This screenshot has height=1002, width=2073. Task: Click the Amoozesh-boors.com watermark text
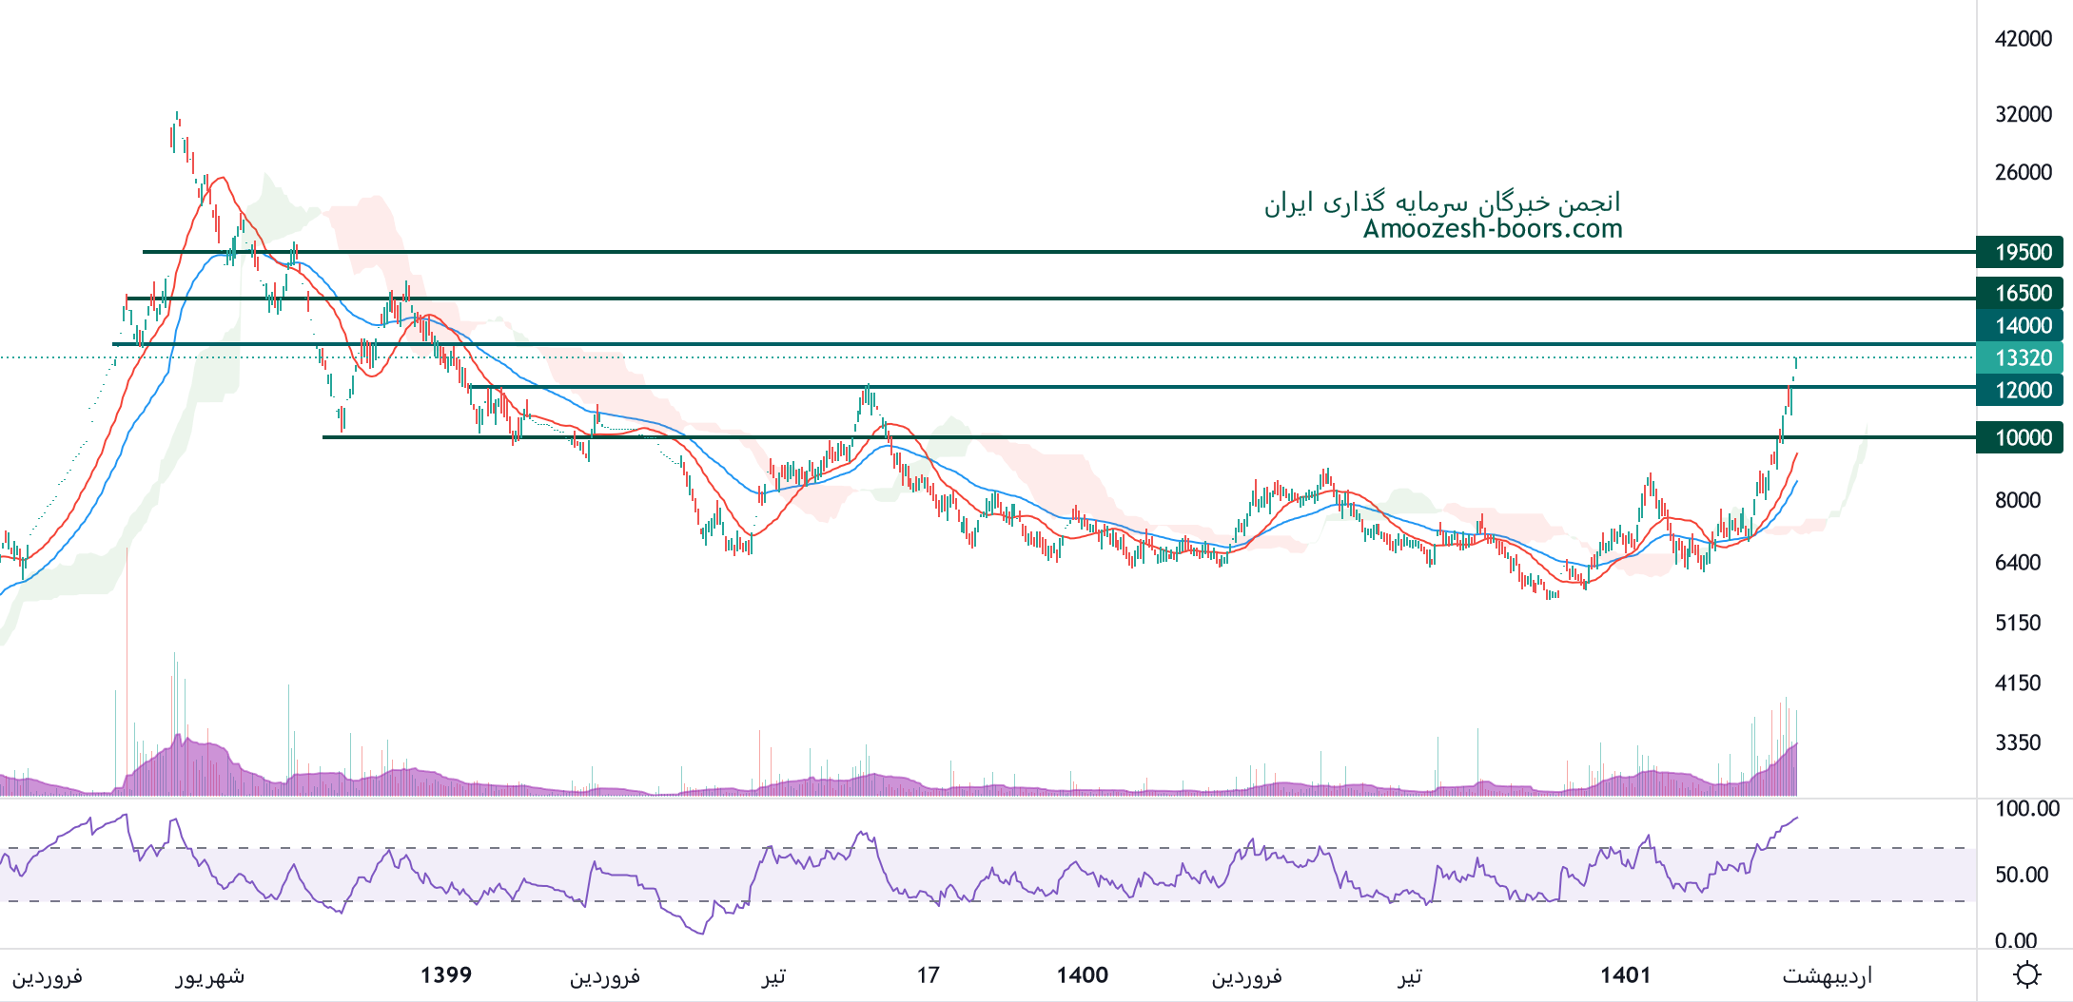pos(1492,229)
